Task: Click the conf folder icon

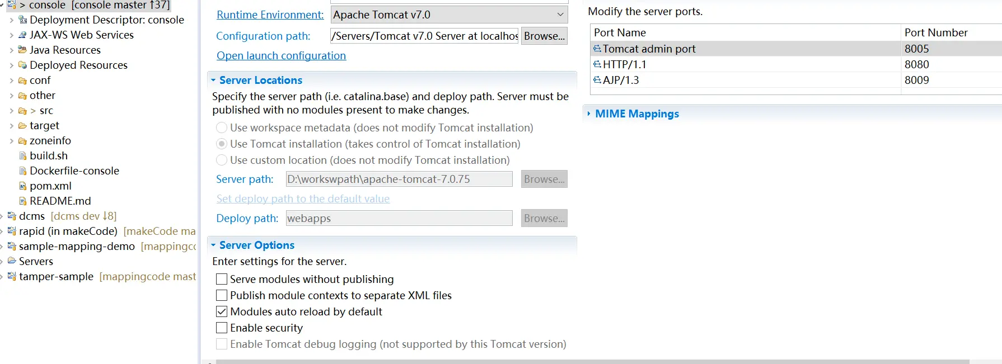Action: [x=23, y=80]
